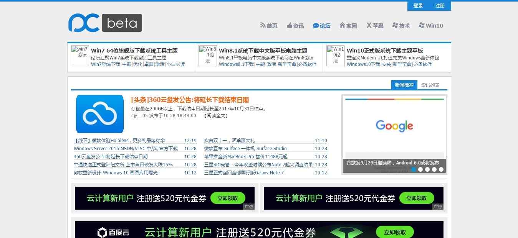Open the Apple section via the 苹果 icon
The height and width of the screenshot is (238, 518).
pos(369,25)
